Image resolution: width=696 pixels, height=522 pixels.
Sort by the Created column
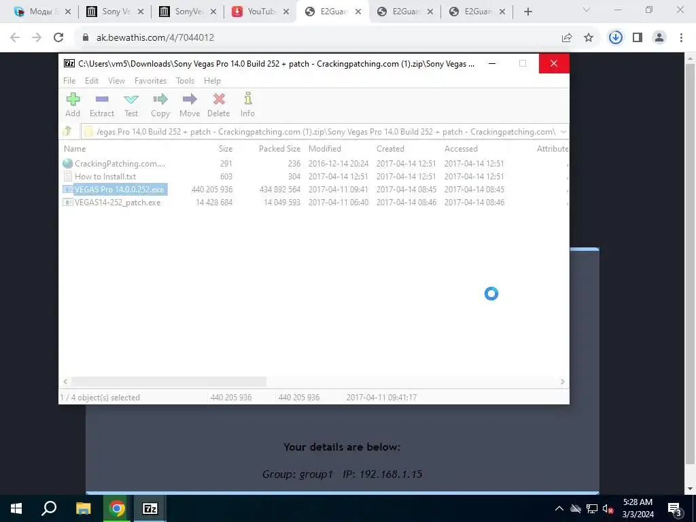coord(390,149)
